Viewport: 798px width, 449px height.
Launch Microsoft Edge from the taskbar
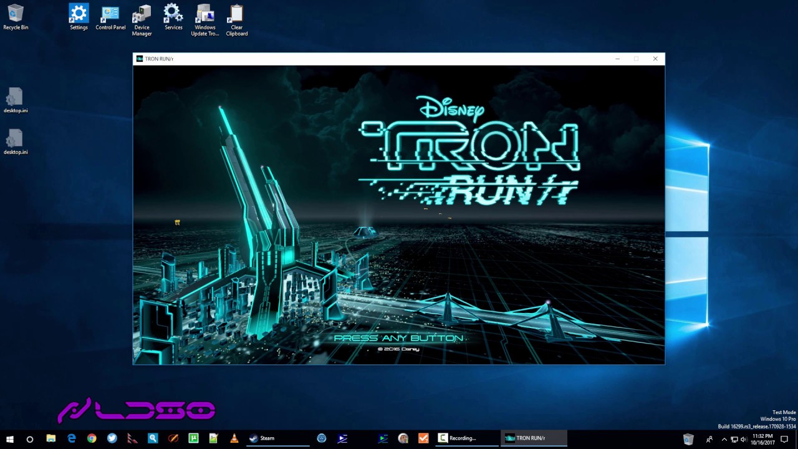[x=72, y=438]
